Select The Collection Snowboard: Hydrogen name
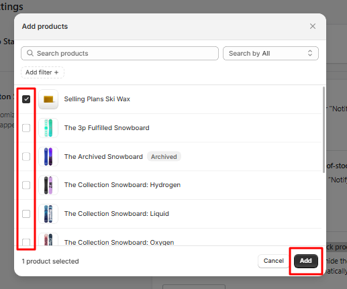 122,185
